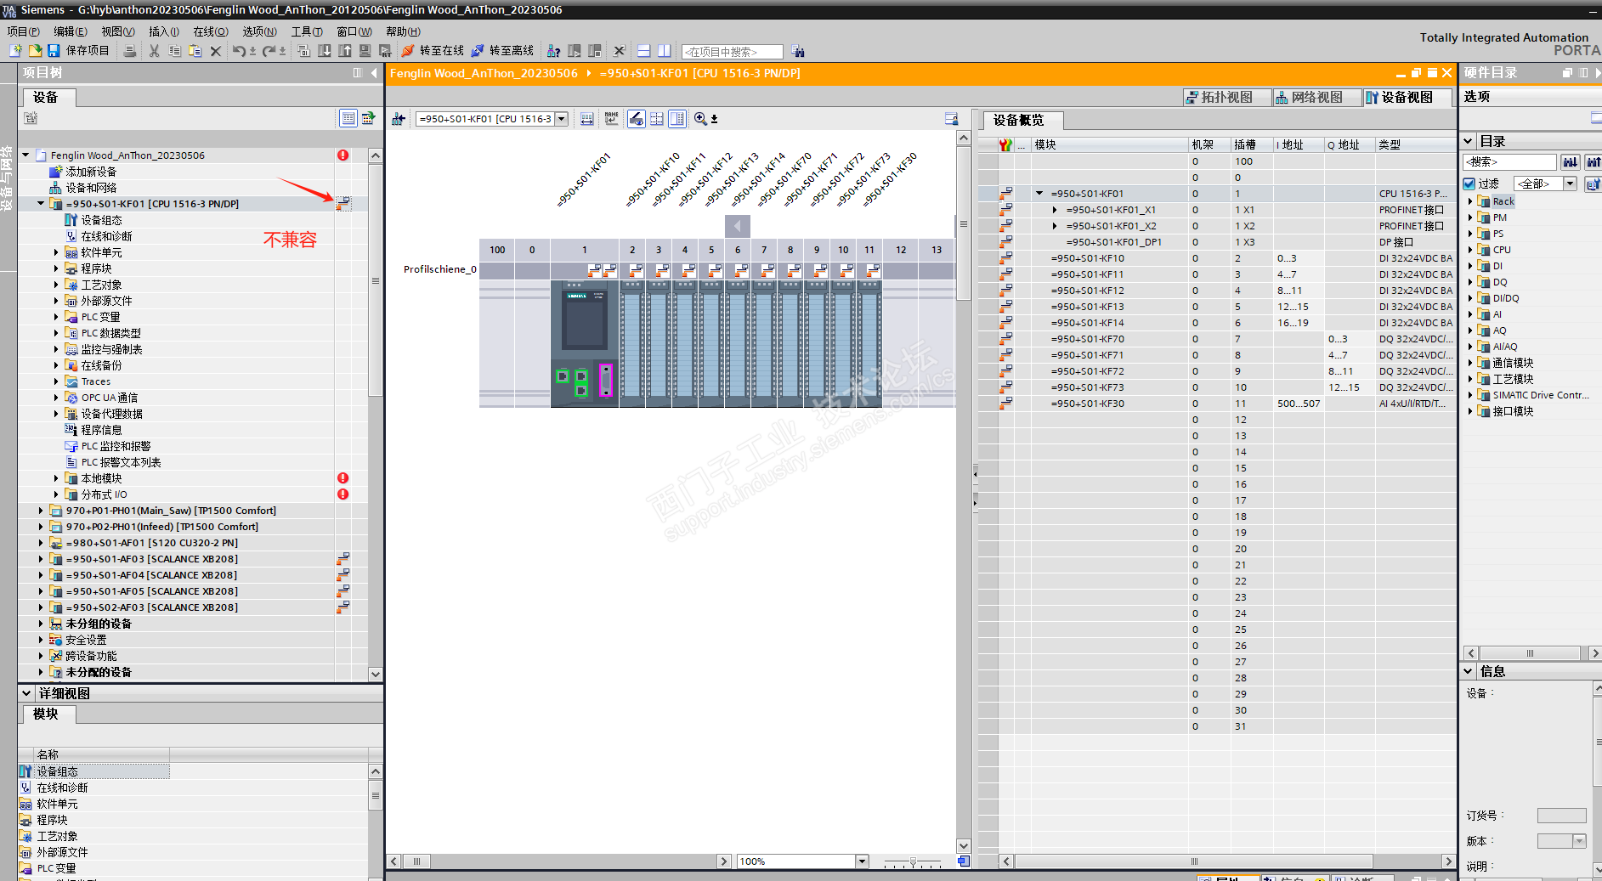Open the 选项(N) menu

[259, 31]
